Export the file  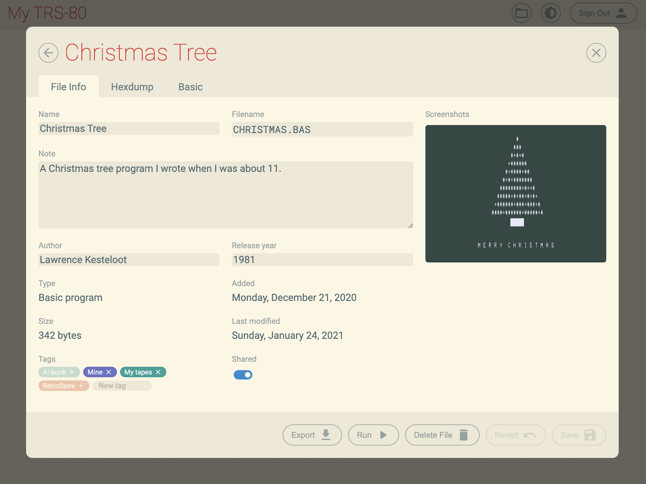(312, 435)
